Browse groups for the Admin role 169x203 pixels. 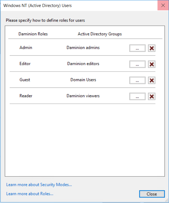tap(137, 48)
